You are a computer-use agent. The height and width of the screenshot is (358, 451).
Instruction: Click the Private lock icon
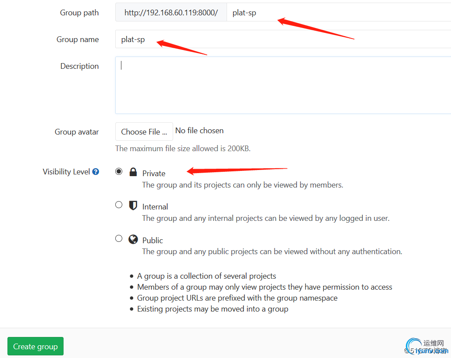tap(133, 172)
